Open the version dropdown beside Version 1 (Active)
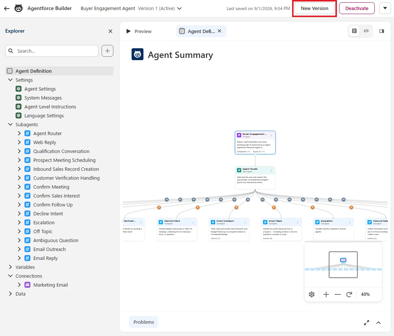The width and height of the screenshot is (394, 336). click(x=179, y=8)
